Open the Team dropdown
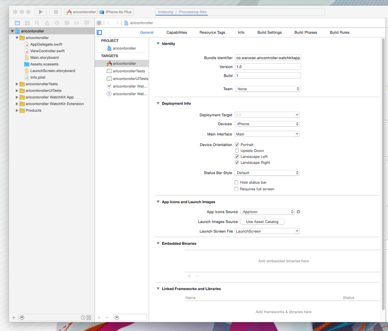This screenshot has height=331, width=388. [268, 89]
